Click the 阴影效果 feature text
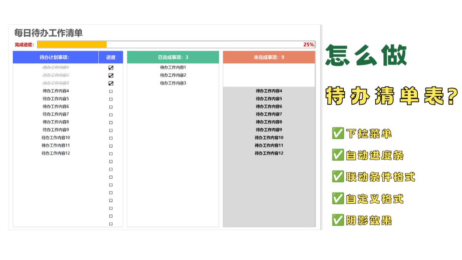The image size is (462, 260). coord(369,220)
